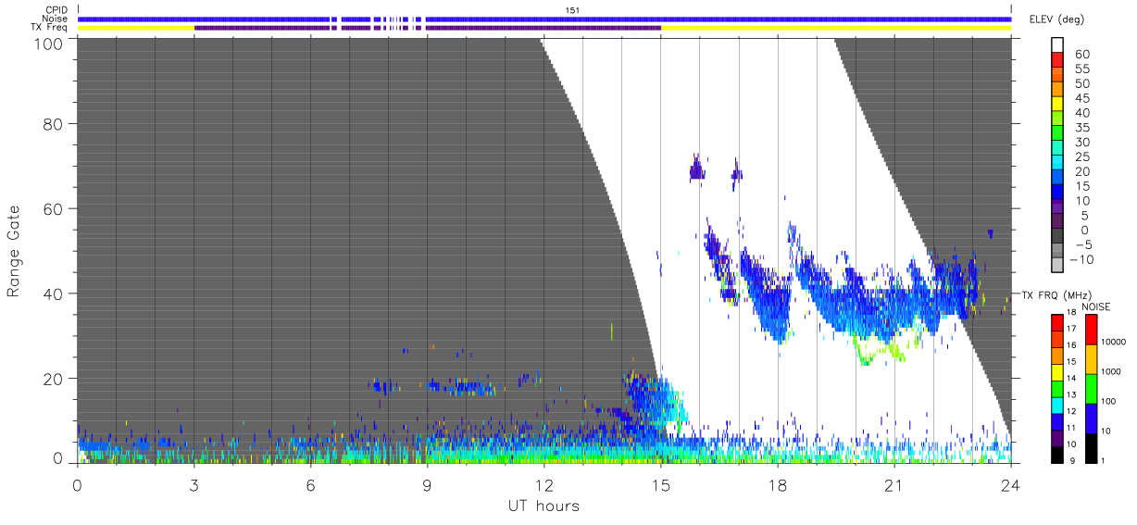Click x-axis tick label "21"
Image resolution: width=1137 pixels, height=525 pixels.
click(893, 484)
